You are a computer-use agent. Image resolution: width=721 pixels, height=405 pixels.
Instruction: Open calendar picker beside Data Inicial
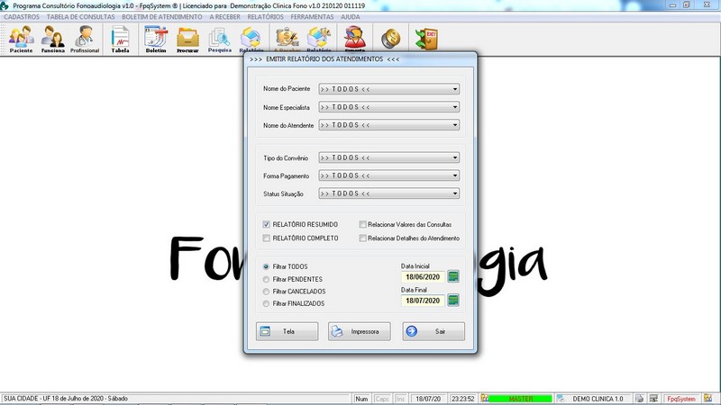click(x=453, y=276)
